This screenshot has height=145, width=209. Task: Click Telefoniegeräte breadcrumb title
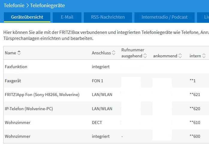(x=47, y=5)
